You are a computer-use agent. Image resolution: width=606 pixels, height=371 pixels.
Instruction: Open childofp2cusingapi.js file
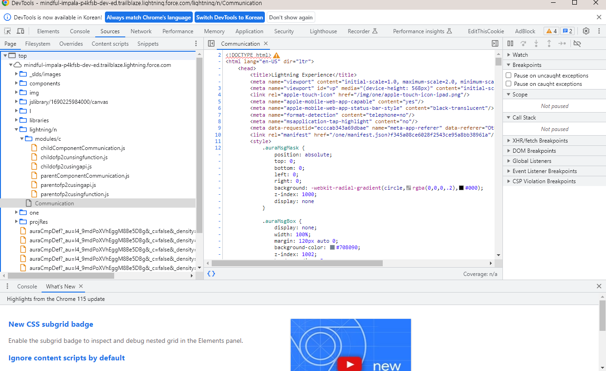(x=66, y=167)
